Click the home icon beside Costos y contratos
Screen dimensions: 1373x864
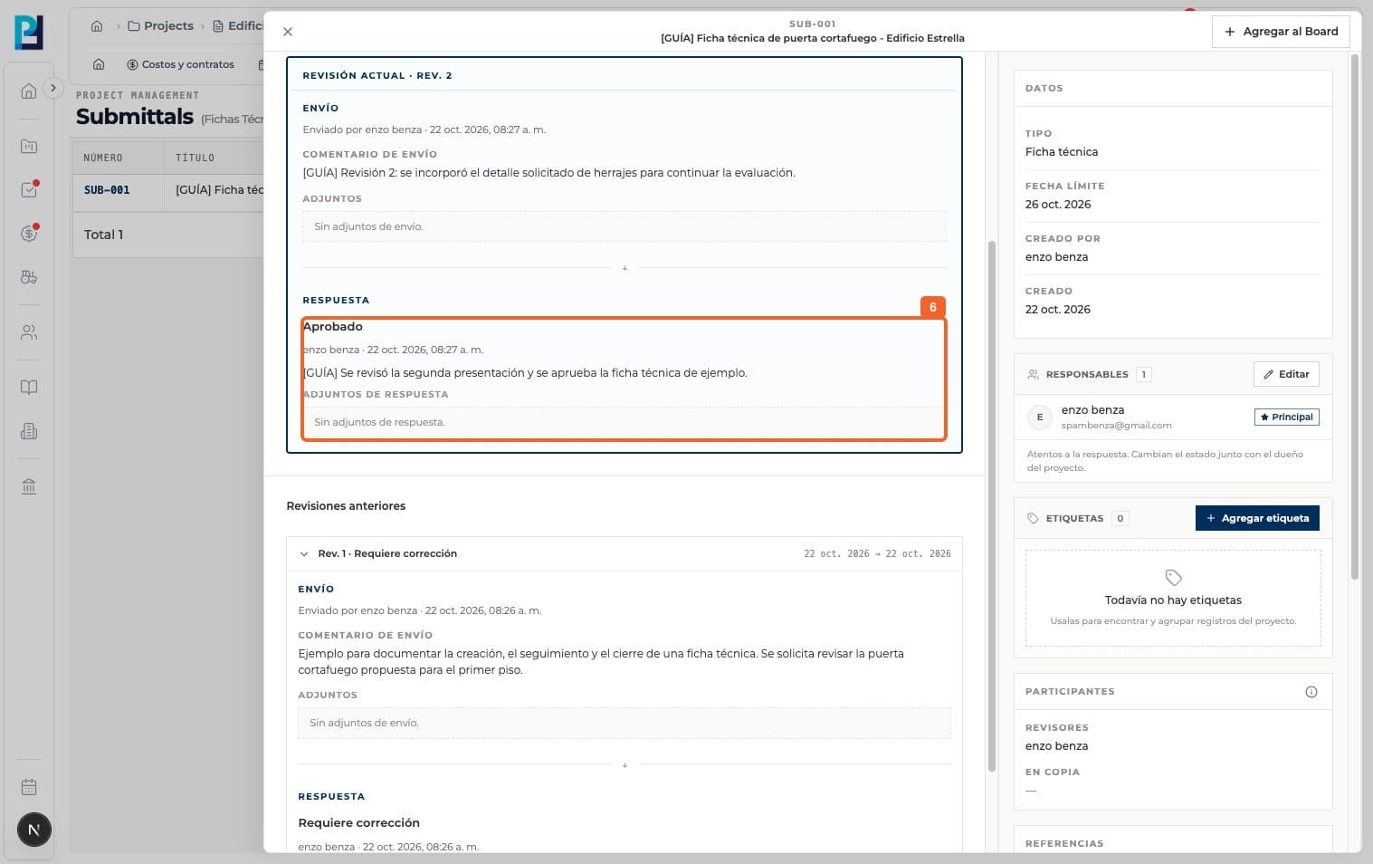pyautogui.click(x=99, y=64)
